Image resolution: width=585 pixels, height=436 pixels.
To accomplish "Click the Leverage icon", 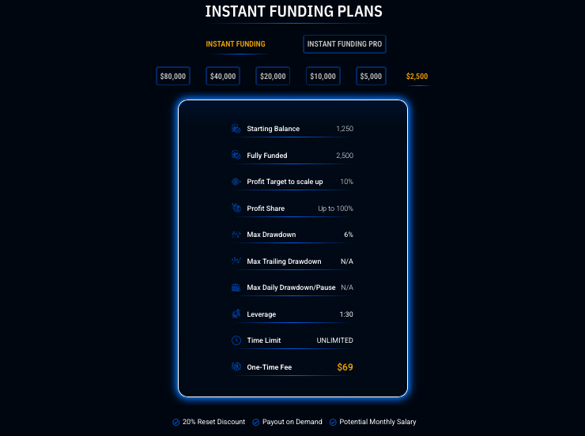I will [x=236, y=314].
